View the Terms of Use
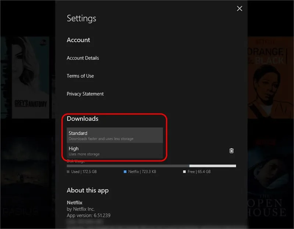The height and width of the screenshot is (229, 294). 80,76
